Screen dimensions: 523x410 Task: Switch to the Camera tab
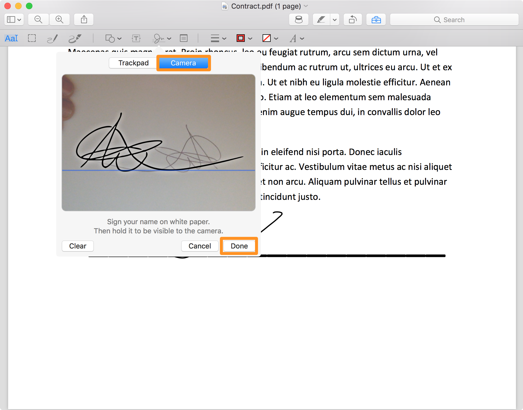(183, 63)
